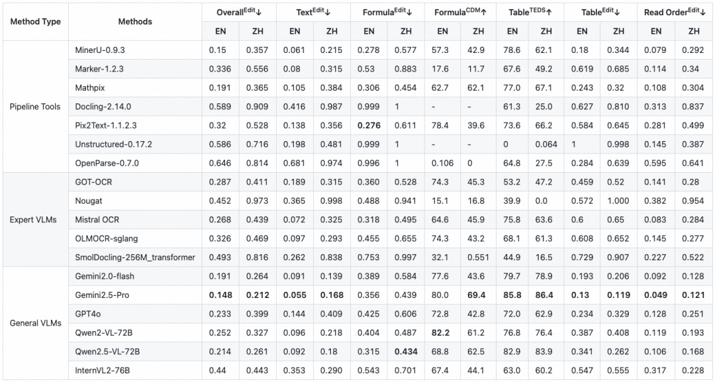Click bold 69.4 in Gemini2.5-Pro row
Viewport: 715px width, 382px height.
pos(476,295)
